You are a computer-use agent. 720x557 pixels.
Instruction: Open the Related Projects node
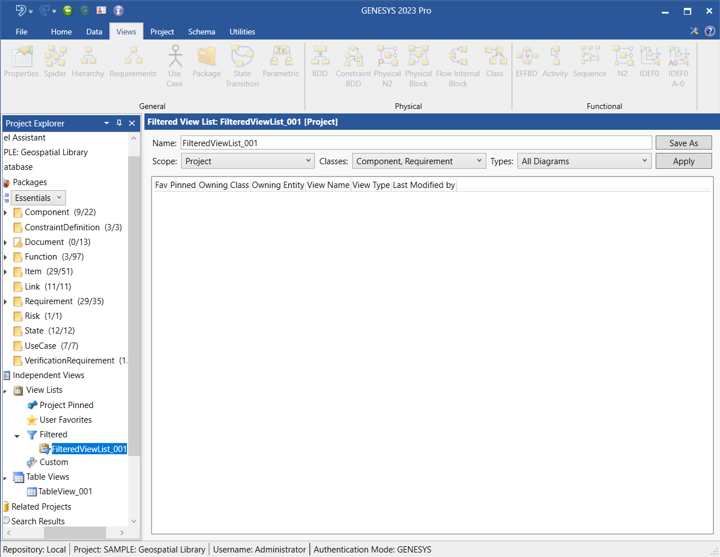point(41,507)
